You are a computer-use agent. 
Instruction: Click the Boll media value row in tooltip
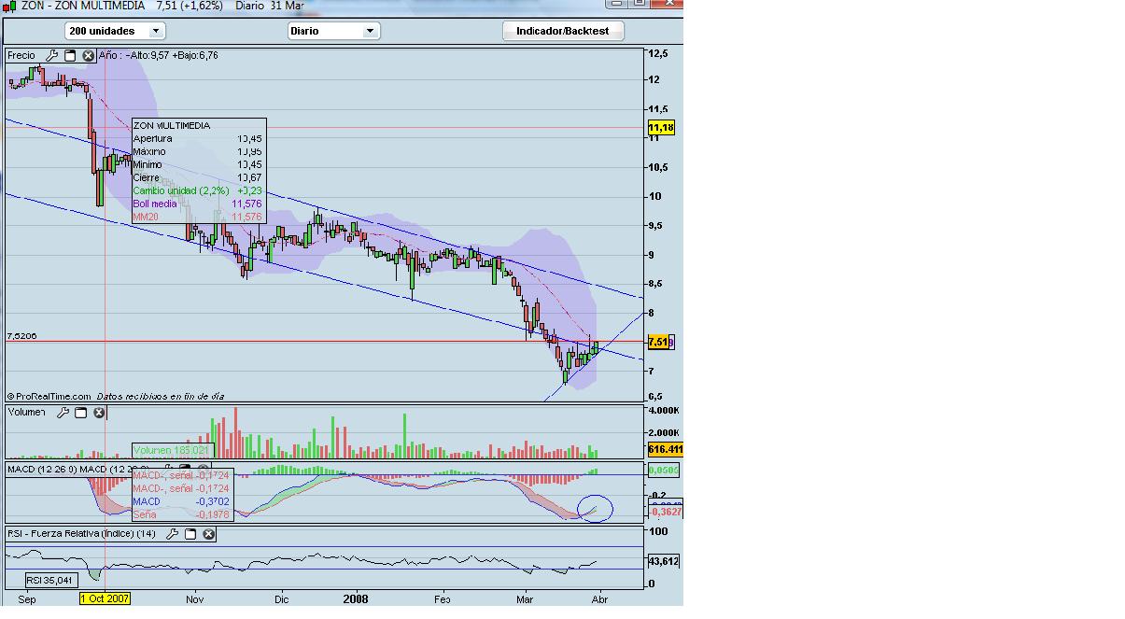point(198,204)
